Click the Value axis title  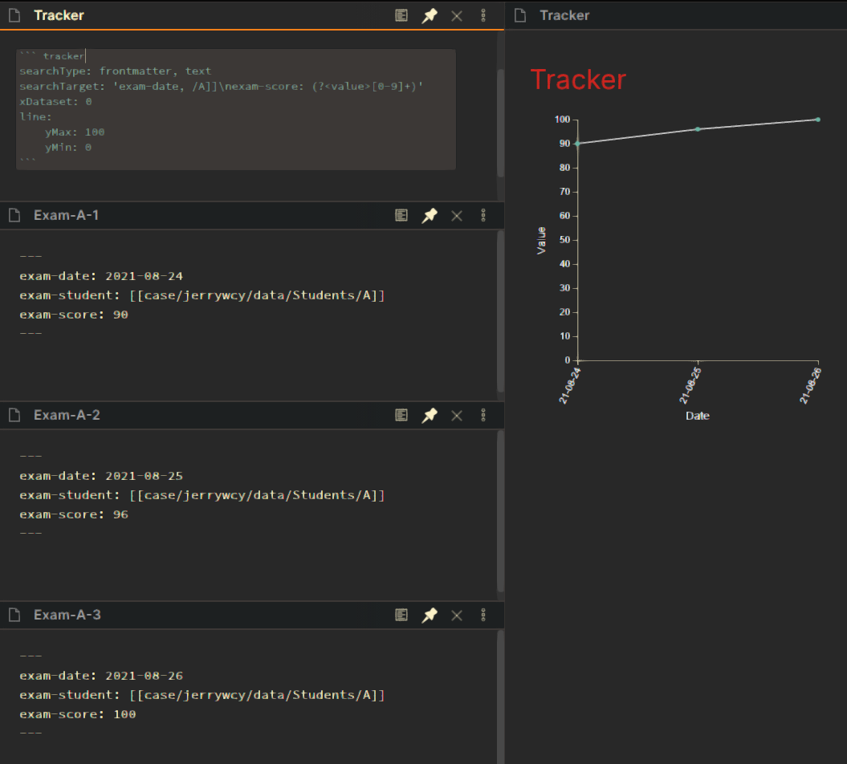pyautogui.click(x=541, y=240)
